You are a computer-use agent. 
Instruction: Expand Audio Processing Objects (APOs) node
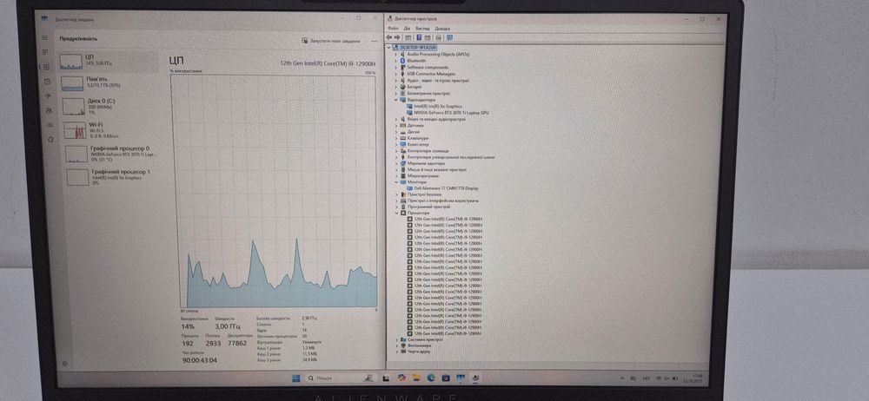point(395,55)
